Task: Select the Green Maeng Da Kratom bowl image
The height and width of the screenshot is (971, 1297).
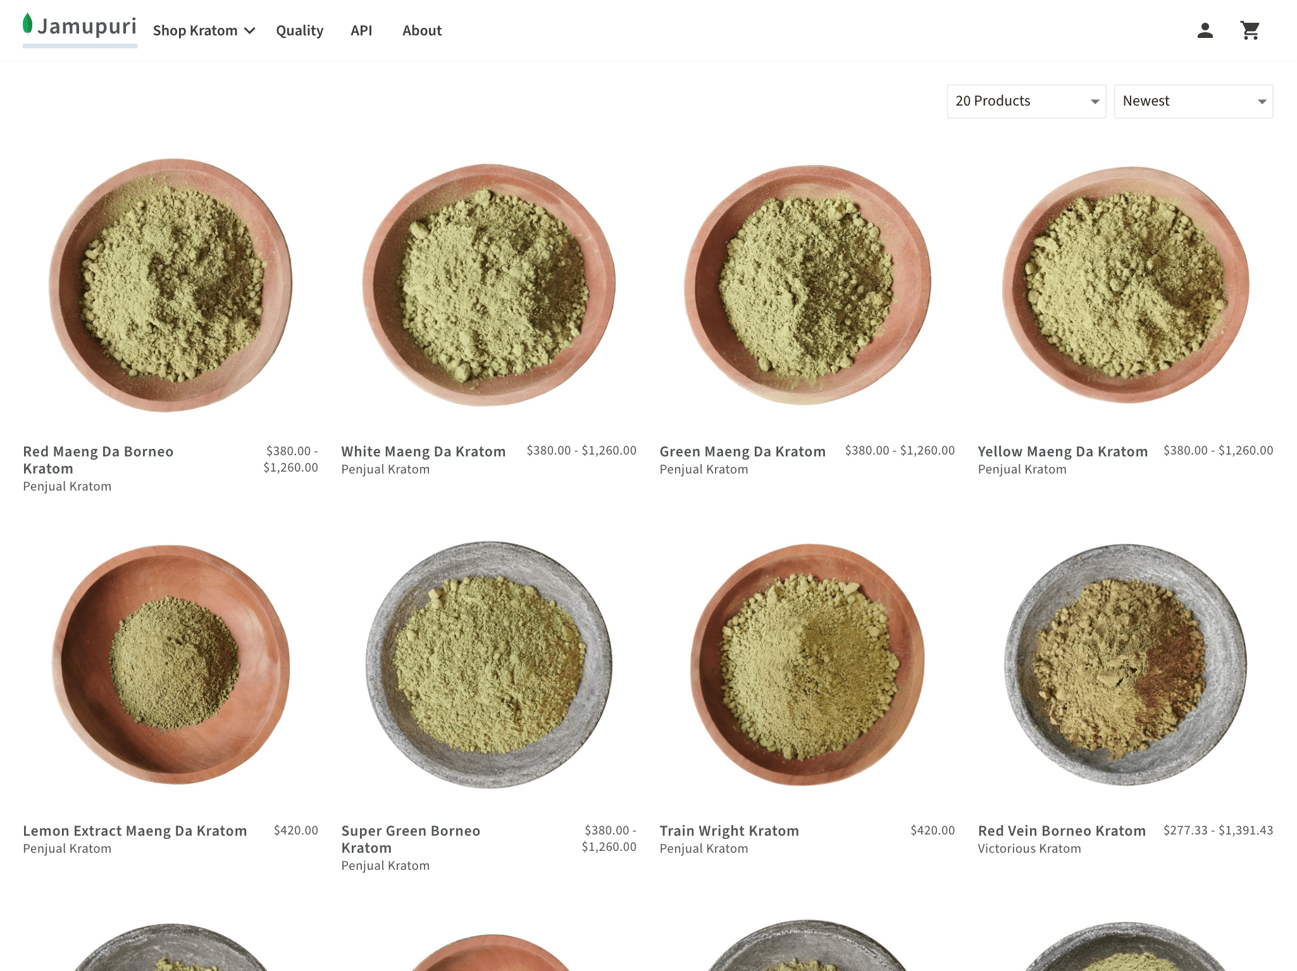Action: tap(807, 284)
